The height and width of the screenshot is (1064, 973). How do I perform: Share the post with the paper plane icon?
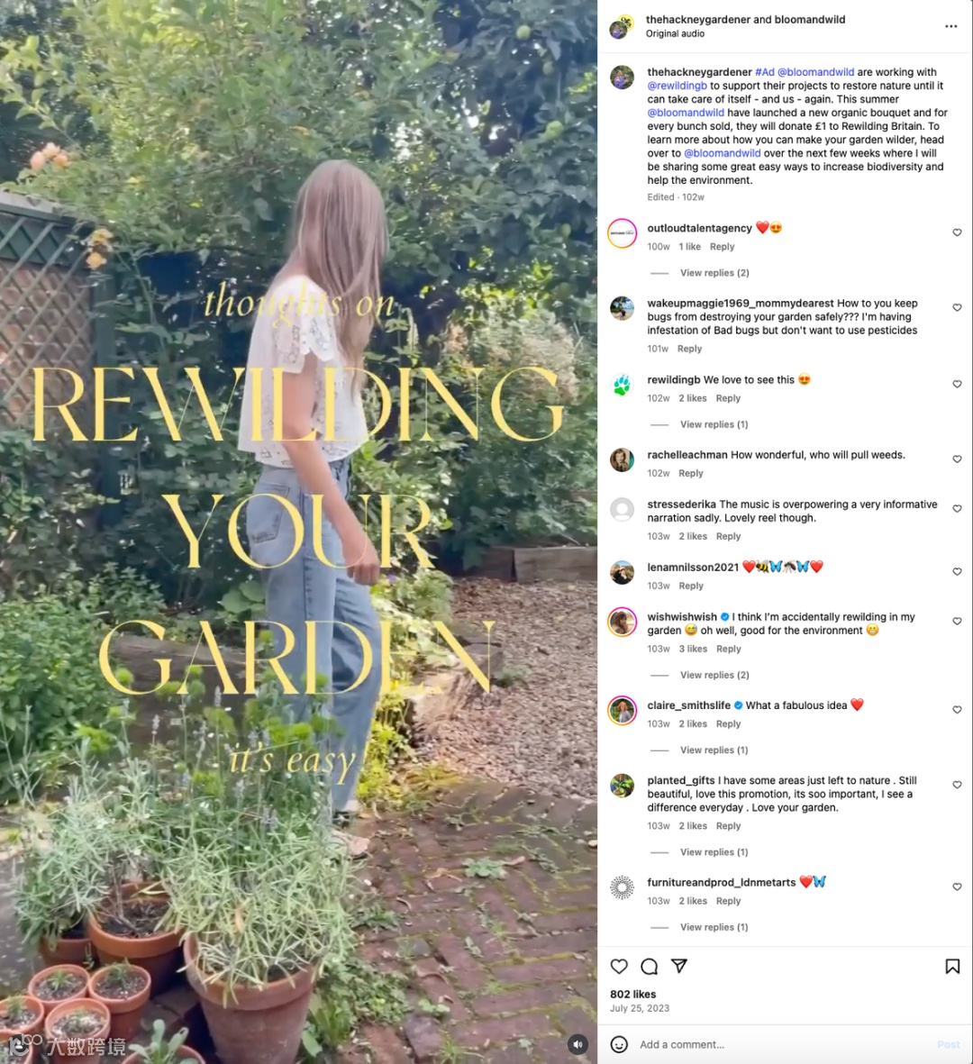click(679, 966)
